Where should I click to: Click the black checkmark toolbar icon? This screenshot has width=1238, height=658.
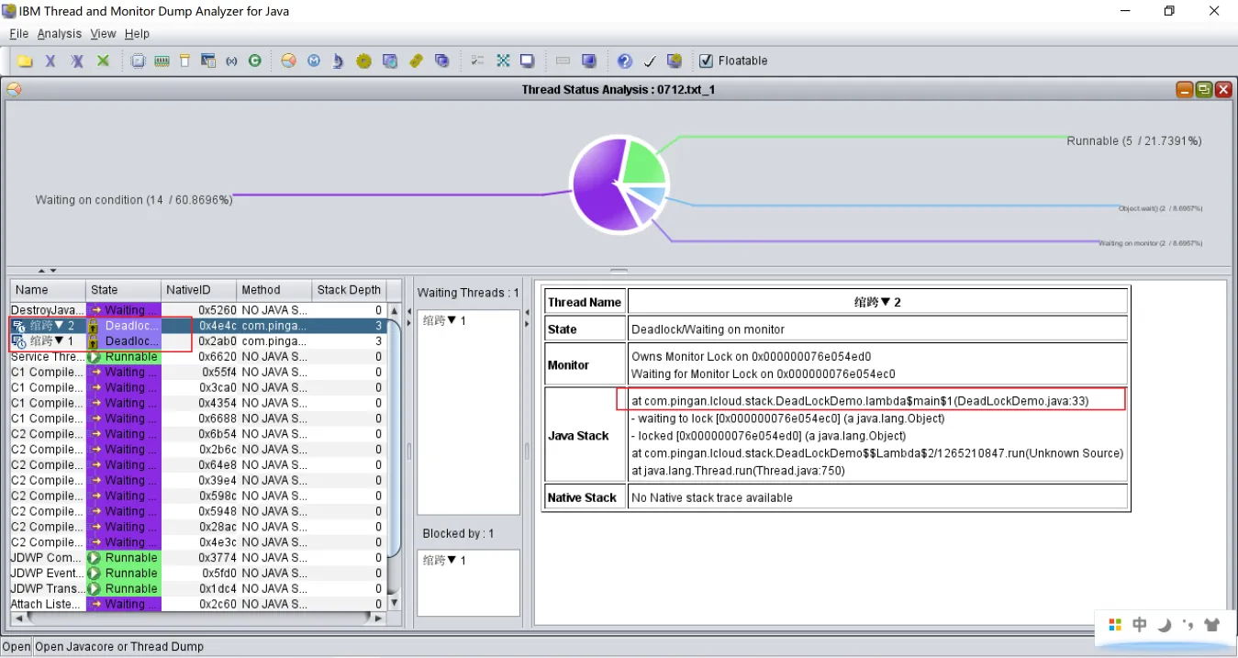pyautogui.click(x=650, y=61)
